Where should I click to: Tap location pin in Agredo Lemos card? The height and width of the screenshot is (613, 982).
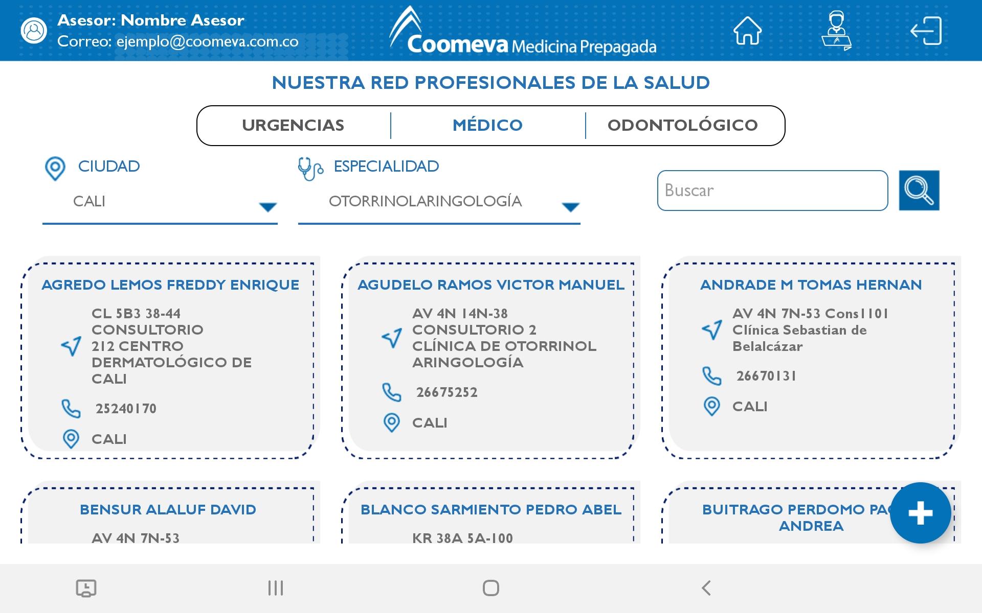pyautogui.click(x=71, y=439)
